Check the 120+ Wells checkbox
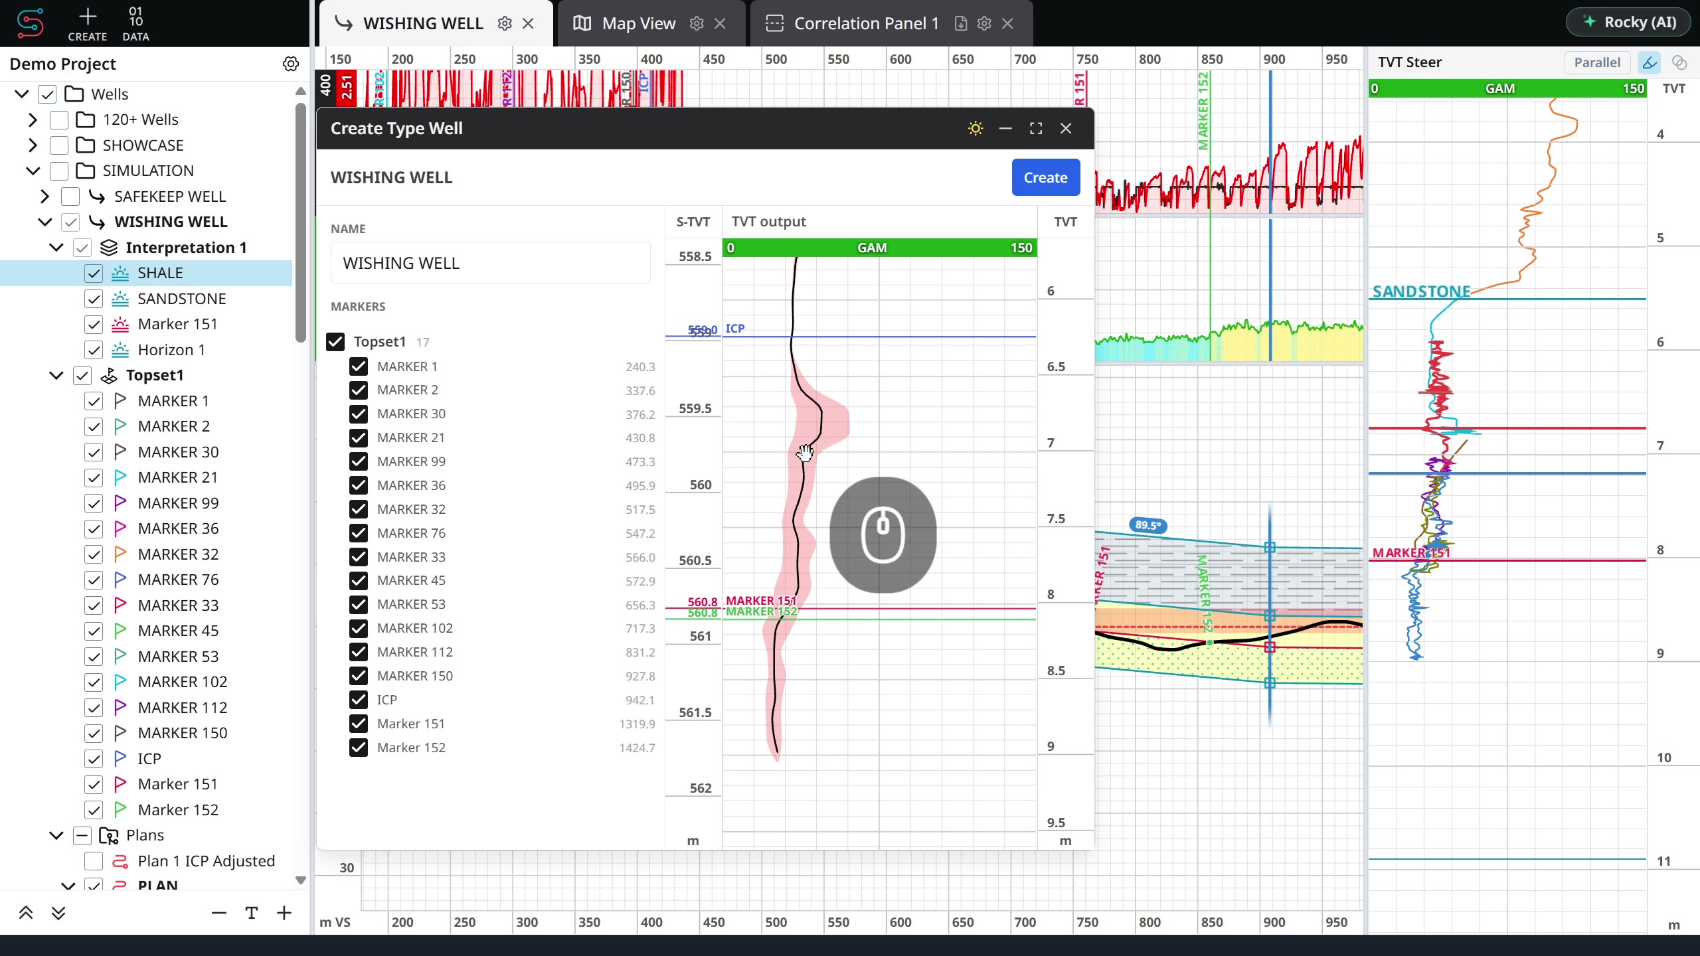This screenshot has width=1700, height=956. (59, 119)
